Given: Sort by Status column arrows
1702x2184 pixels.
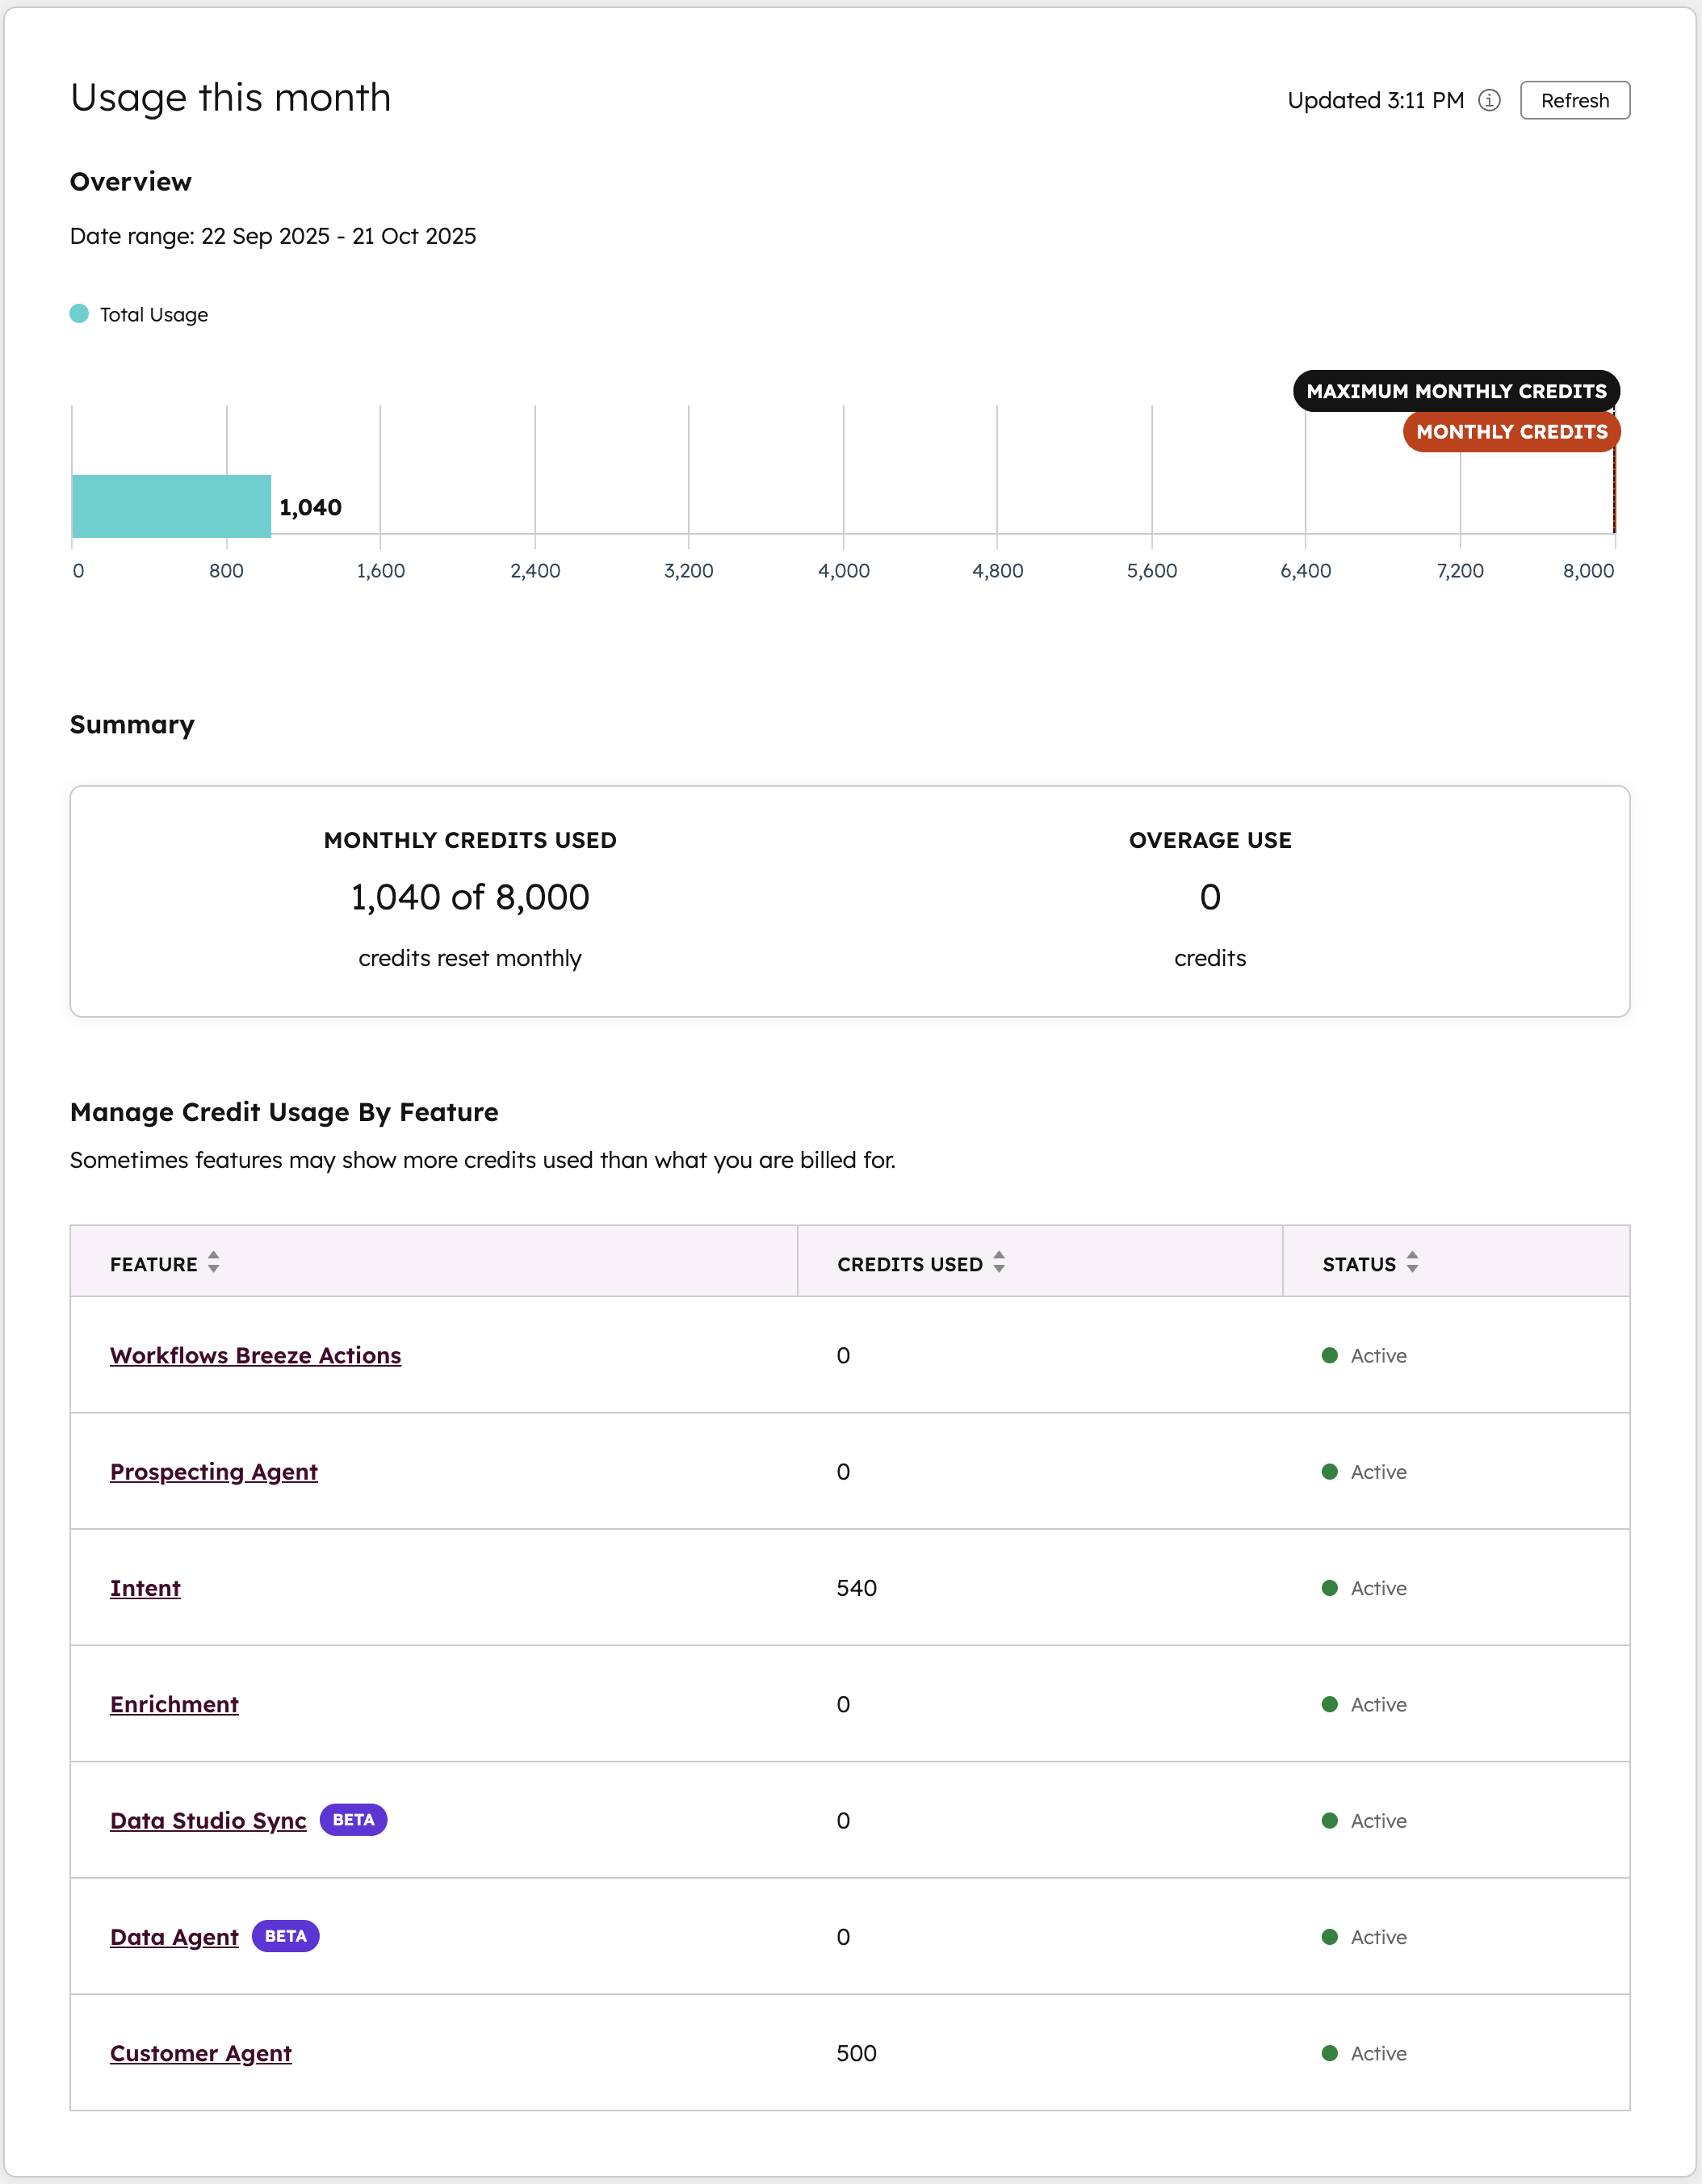Looking at the screenshot, I should pyautogui.click(x=1411, y=1262).
